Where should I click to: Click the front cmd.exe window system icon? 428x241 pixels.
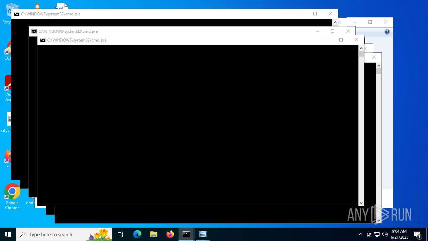(x=43, y=40)
